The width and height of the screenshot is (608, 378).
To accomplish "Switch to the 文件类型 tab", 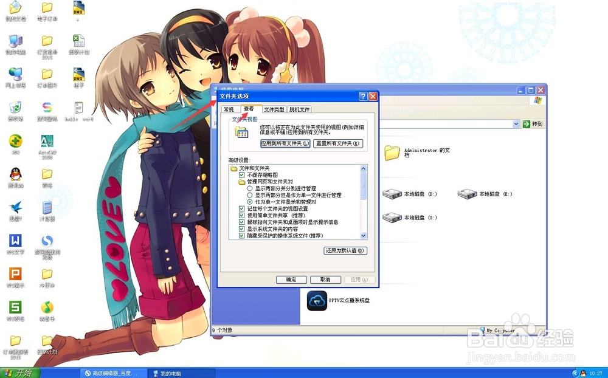I will (275, 109).
